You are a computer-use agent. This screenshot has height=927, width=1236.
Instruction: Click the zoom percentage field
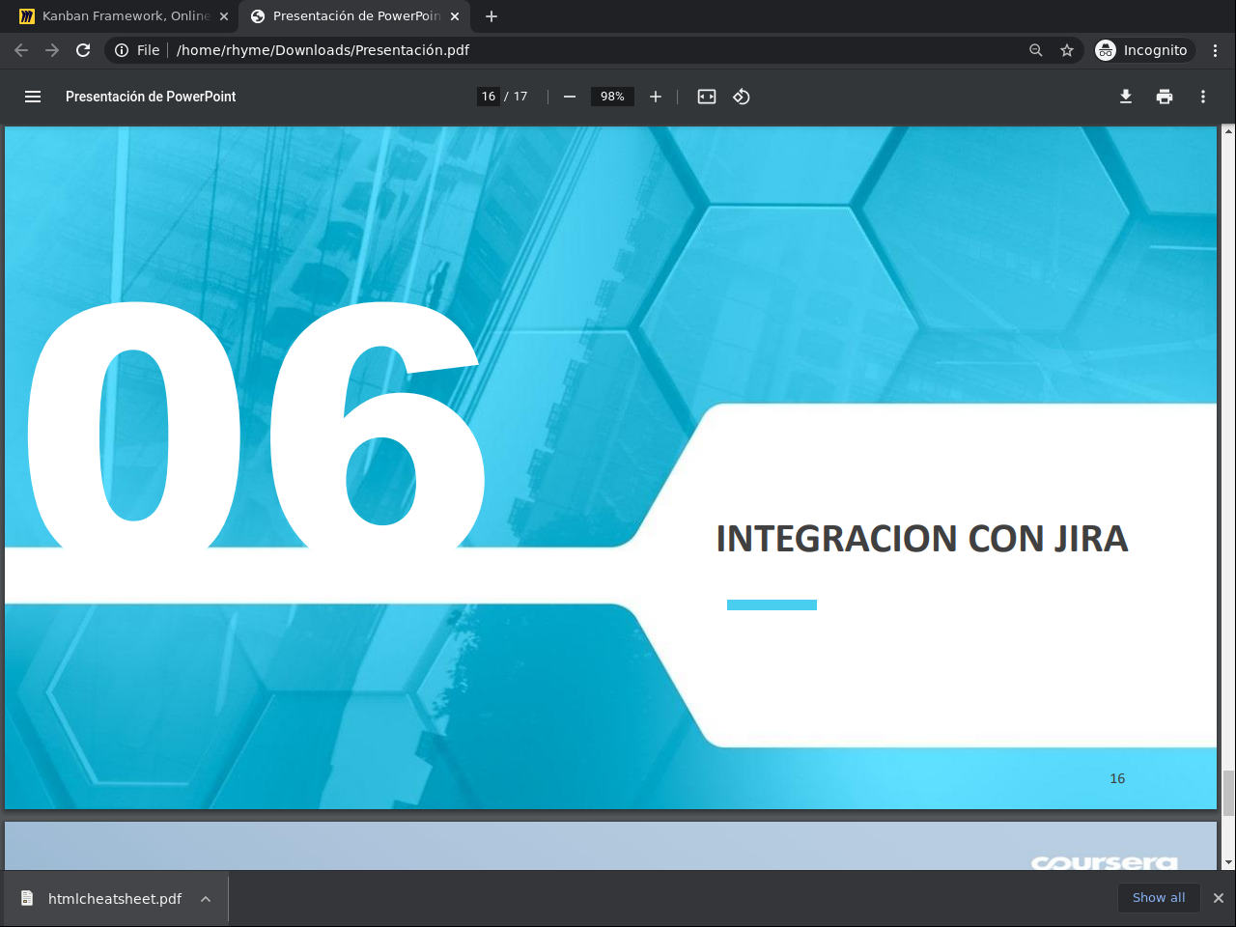612,97
